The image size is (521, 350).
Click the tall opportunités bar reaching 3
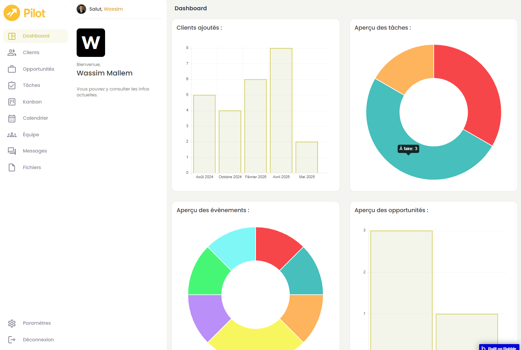(x=401, y=290)
